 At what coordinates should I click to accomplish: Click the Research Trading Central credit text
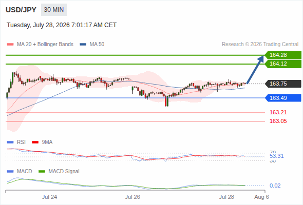coord(260,45)
